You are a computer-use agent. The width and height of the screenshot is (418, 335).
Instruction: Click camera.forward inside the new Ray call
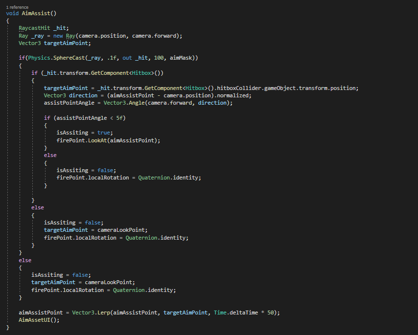[x=154, y=36]
